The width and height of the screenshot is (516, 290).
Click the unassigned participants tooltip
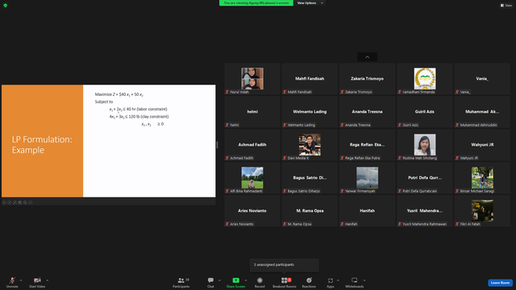(285, 265)
